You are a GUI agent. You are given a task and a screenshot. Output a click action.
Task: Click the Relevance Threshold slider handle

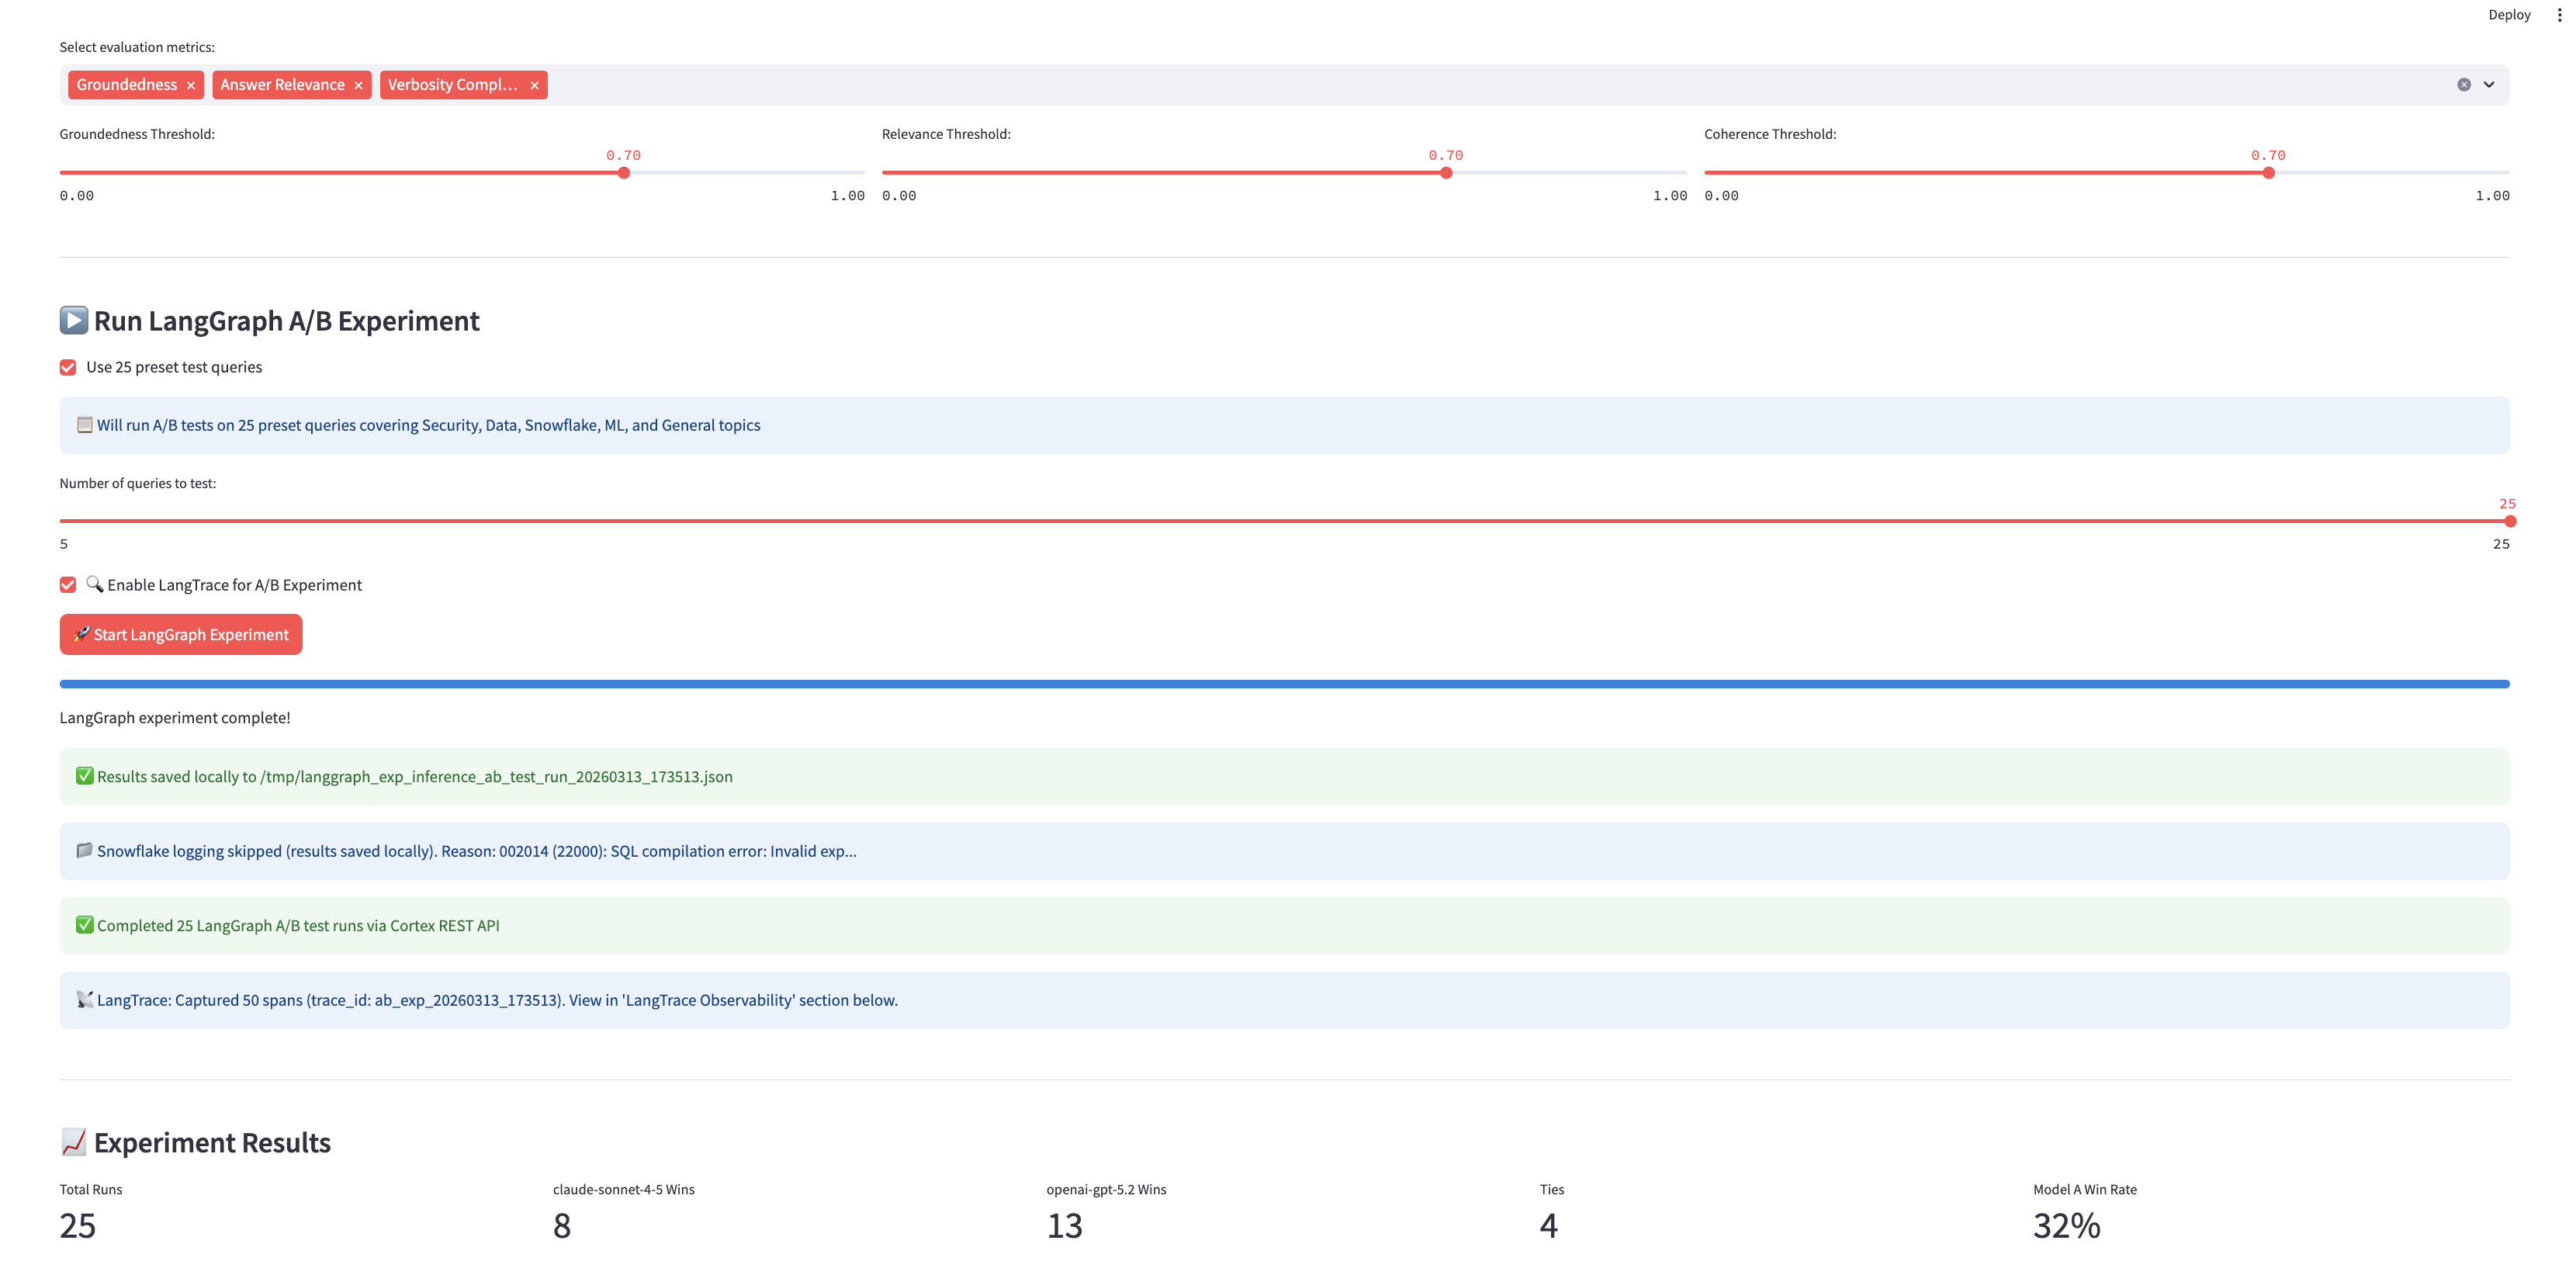point(1446,173)
